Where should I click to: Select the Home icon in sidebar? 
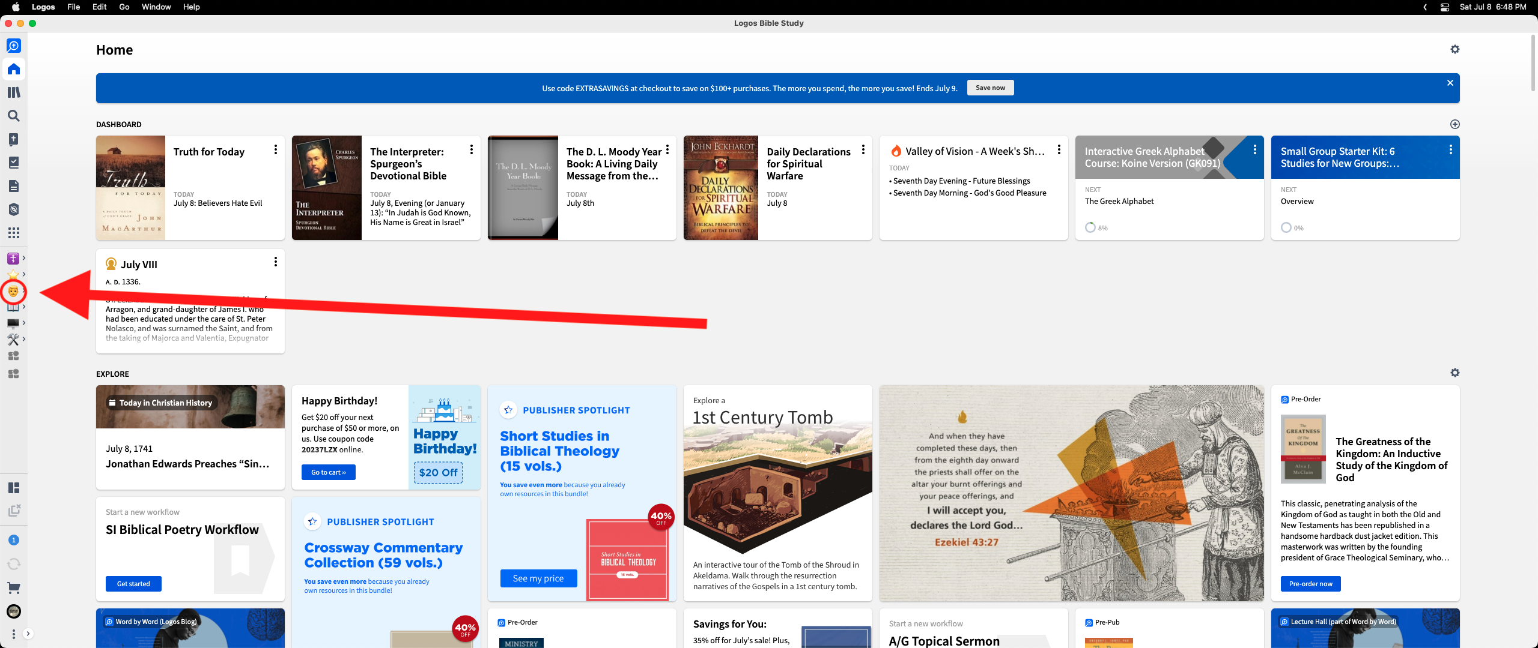(13, 69)
